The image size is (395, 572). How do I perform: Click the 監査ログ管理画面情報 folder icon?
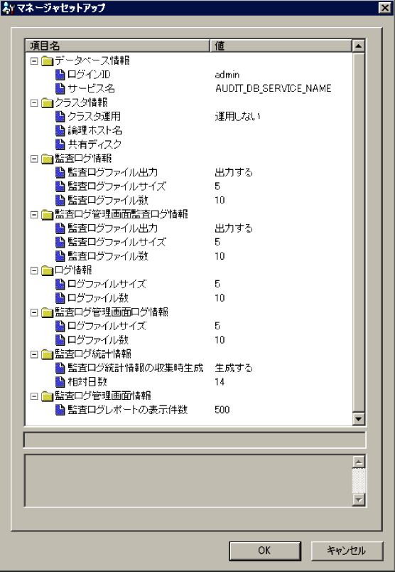(48, 396)
